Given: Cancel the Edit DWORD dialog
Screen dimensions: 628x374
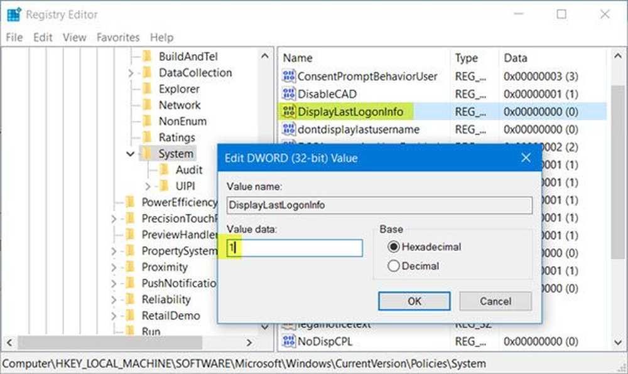Looking at the screenshot, I should tap(495, 301).
